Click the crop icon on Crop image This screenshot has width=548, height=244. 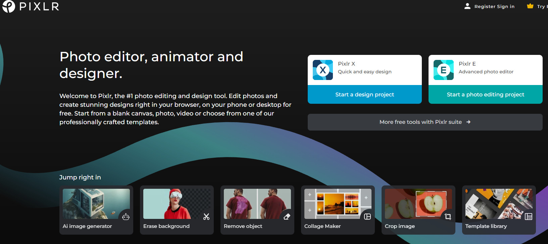tap(448, 217)
